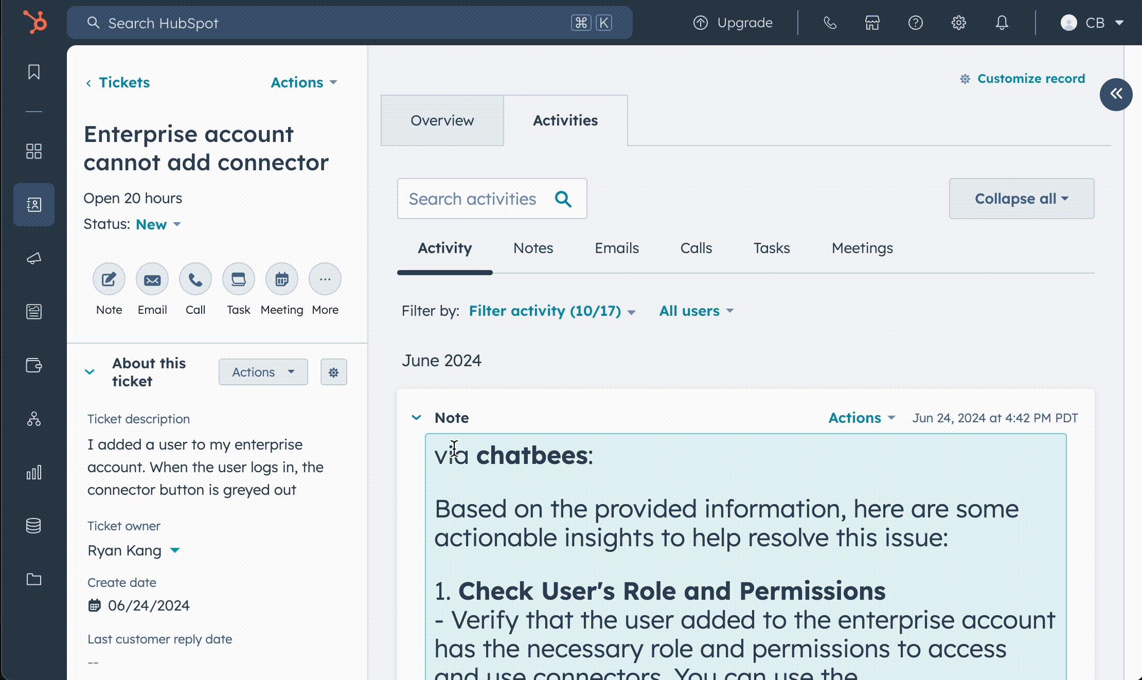Click the Email action icon

pyautogui.click(x=152, y=279)
